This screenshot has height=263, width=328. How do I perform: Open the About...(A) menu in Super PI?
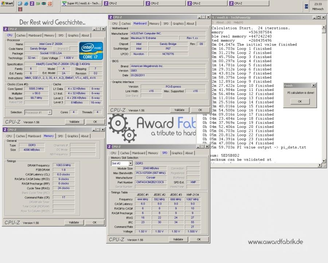tap(223, 22)
